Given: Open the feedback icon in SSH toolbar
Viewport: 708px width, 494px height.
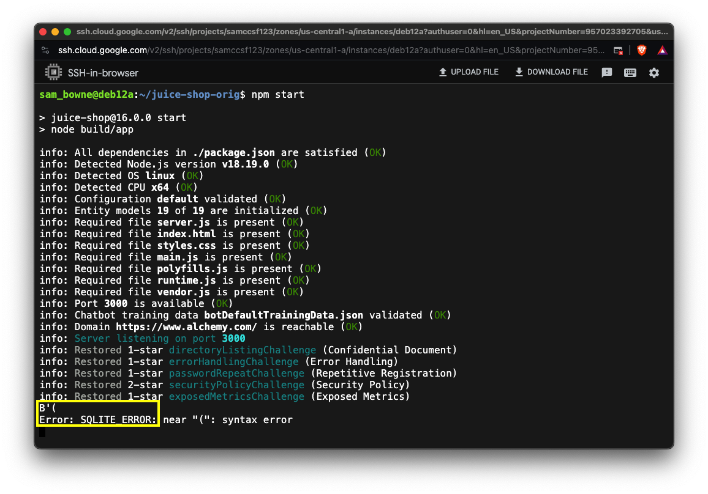Looking at the screenshot, I should 607,73.
